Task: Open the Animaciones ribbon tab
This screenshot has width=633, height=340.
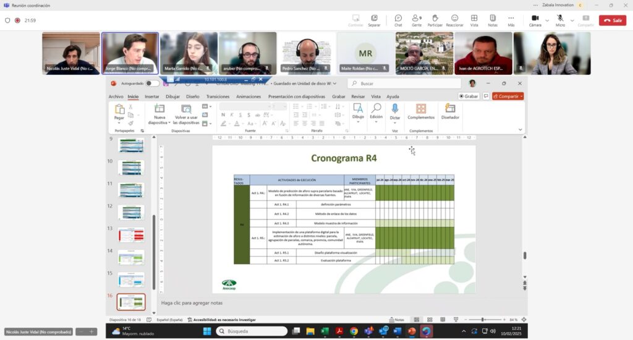Action: click(249, 96)
